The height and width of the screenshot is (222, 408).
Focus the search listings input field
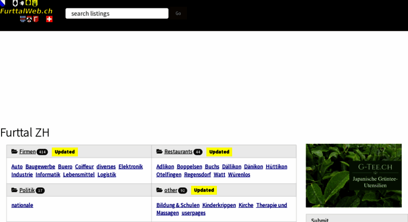tap(117, 14)
